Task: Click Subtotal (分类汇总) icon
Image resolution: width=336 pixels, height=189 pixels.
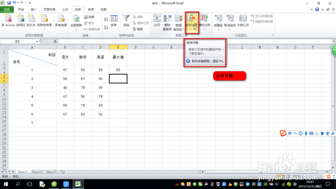Action: [x=243, y=18]
